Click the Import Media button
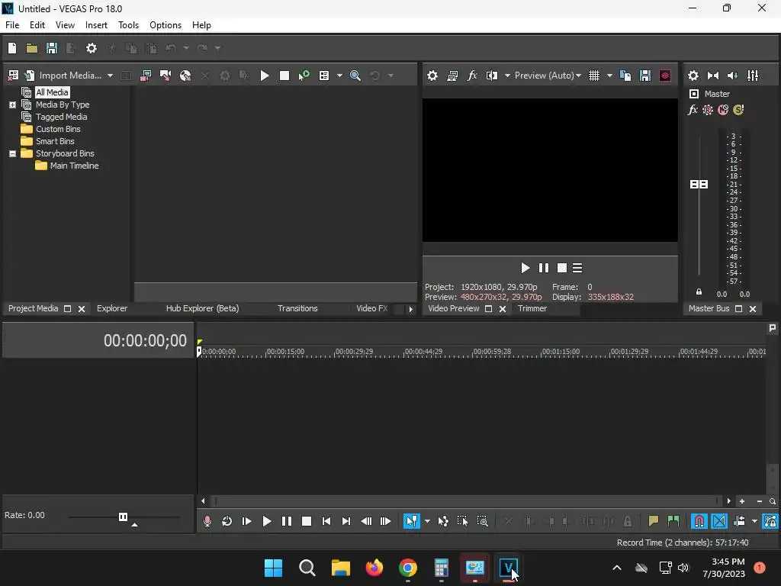This screenshot has height=586, width=781. click(64, 76)
